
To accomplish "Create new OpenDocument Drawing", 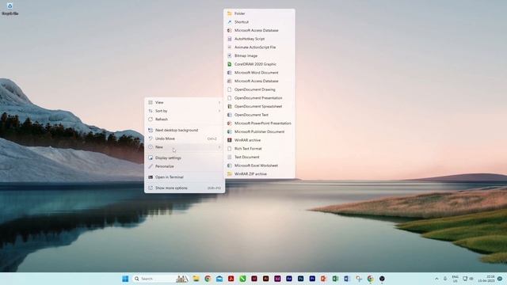I will pos(259,89).
